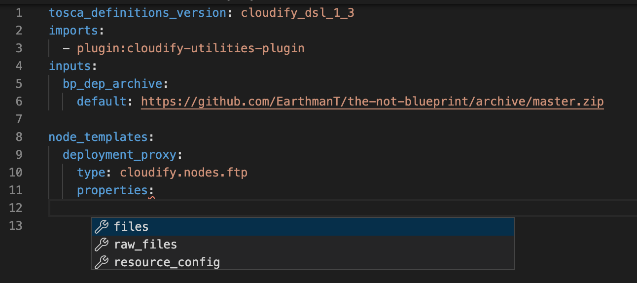Image resolution: width=637 pixels, height=283 pixels.
Task: Click 'bp_dep_archive' input name
Action: [x=112, y=84]
